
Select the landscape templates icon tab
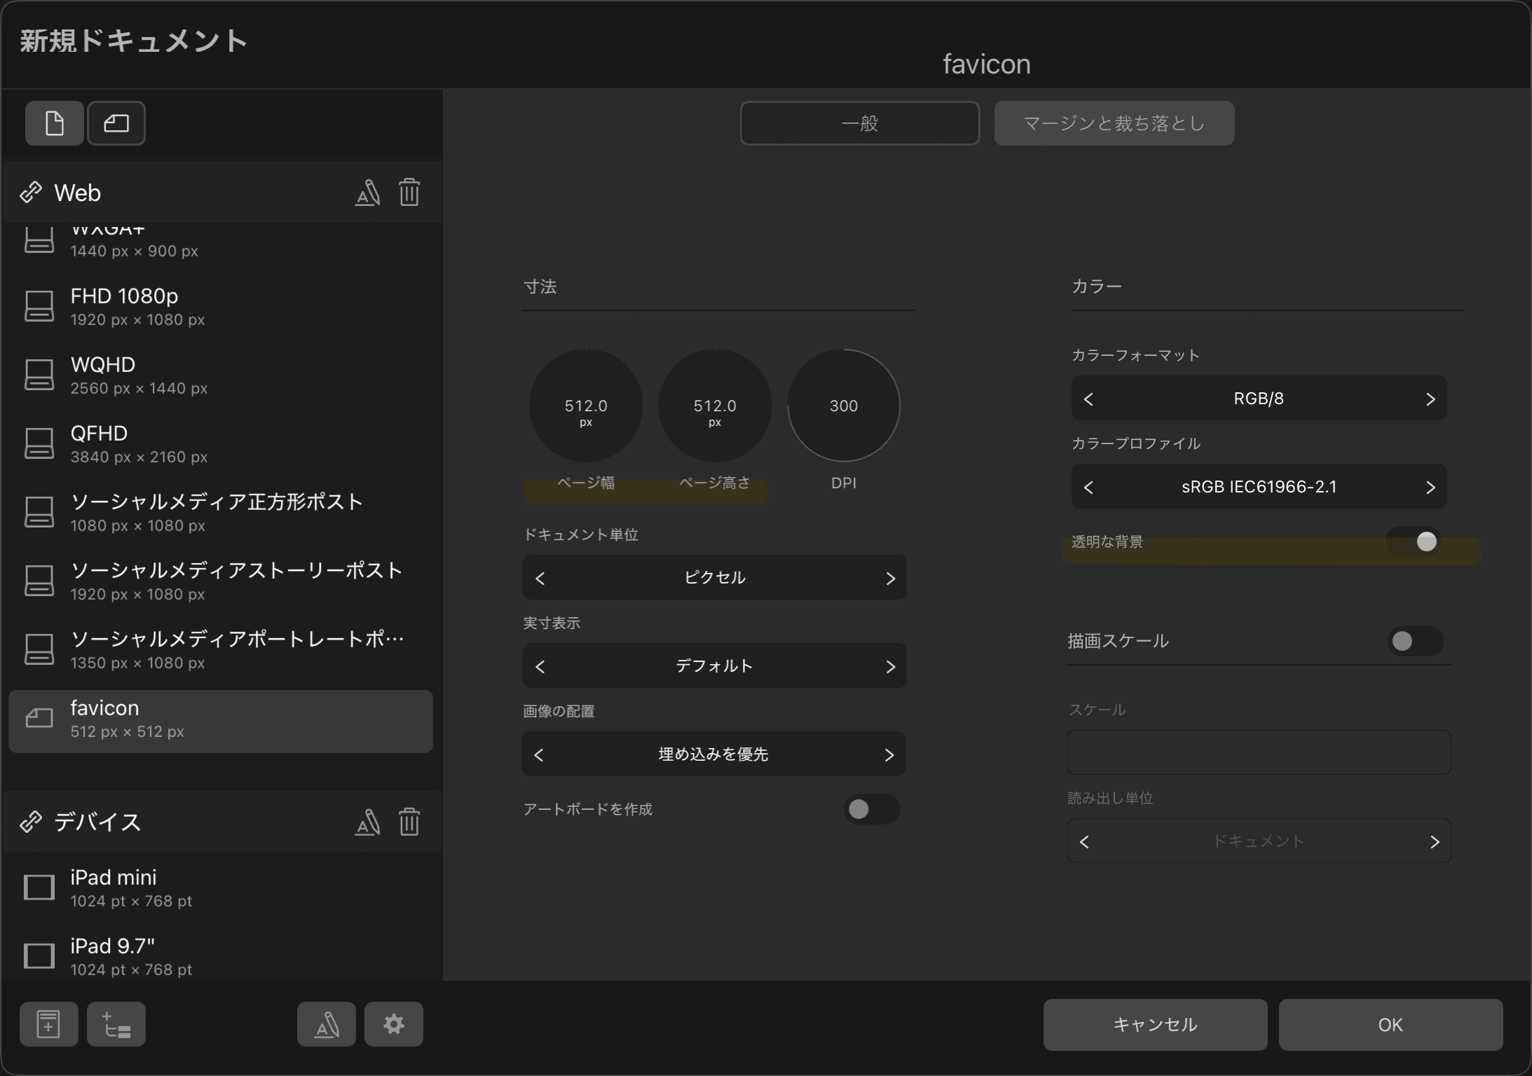(x=116, y=123)
